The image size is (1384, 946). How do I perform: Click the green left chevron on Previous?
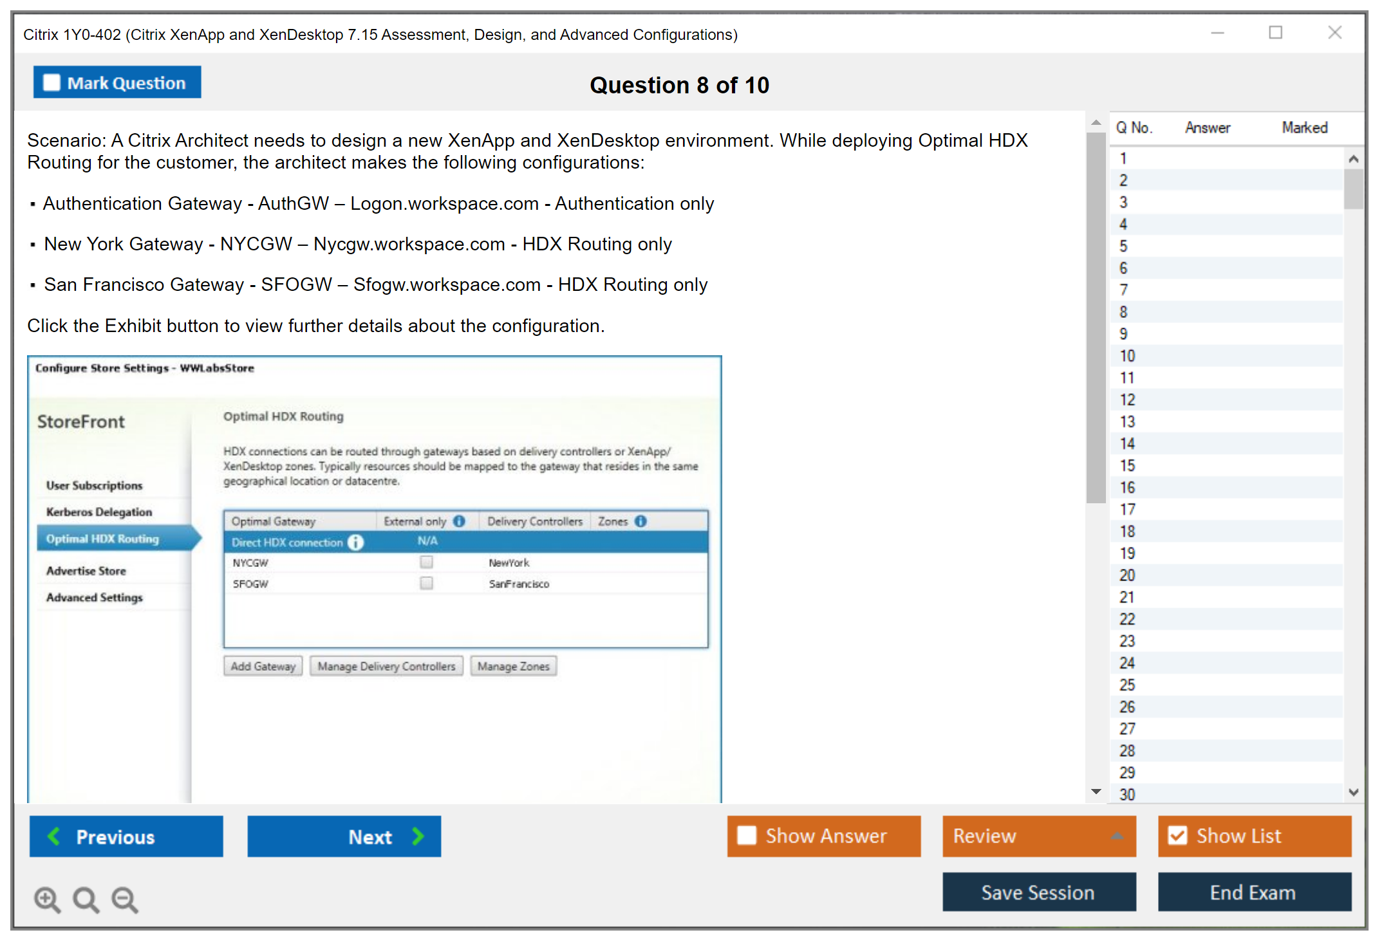tap(54, 837)
